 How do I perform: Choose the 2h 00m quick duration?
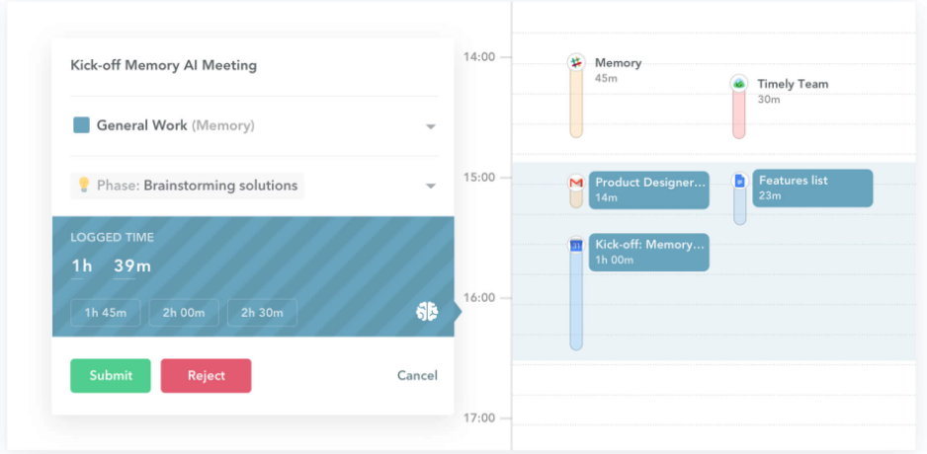click(x=184, y=312)
